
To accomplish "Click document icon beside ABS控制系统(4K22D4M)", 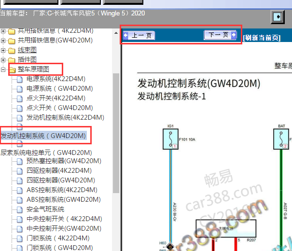I will pos(20,191).
